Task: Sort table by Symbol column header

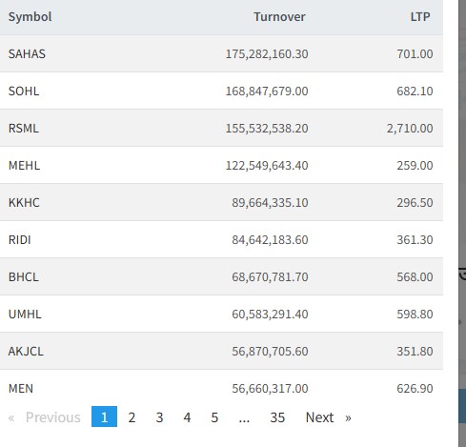Action: pos(30,16)
